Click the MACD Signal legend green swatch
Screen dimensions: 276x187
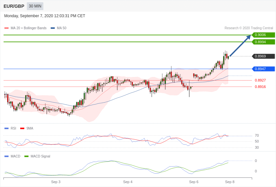(26, 156)
